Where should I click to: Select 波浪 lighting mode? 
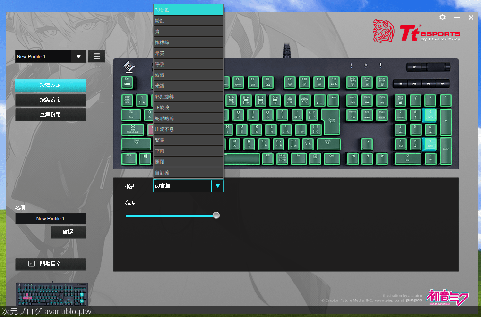click(x=189, y=75)
